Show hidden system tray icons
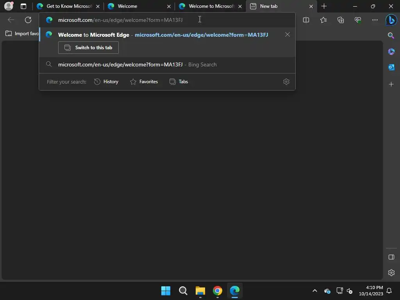Screen dimensions: 400x300 (x=315, y=291)
